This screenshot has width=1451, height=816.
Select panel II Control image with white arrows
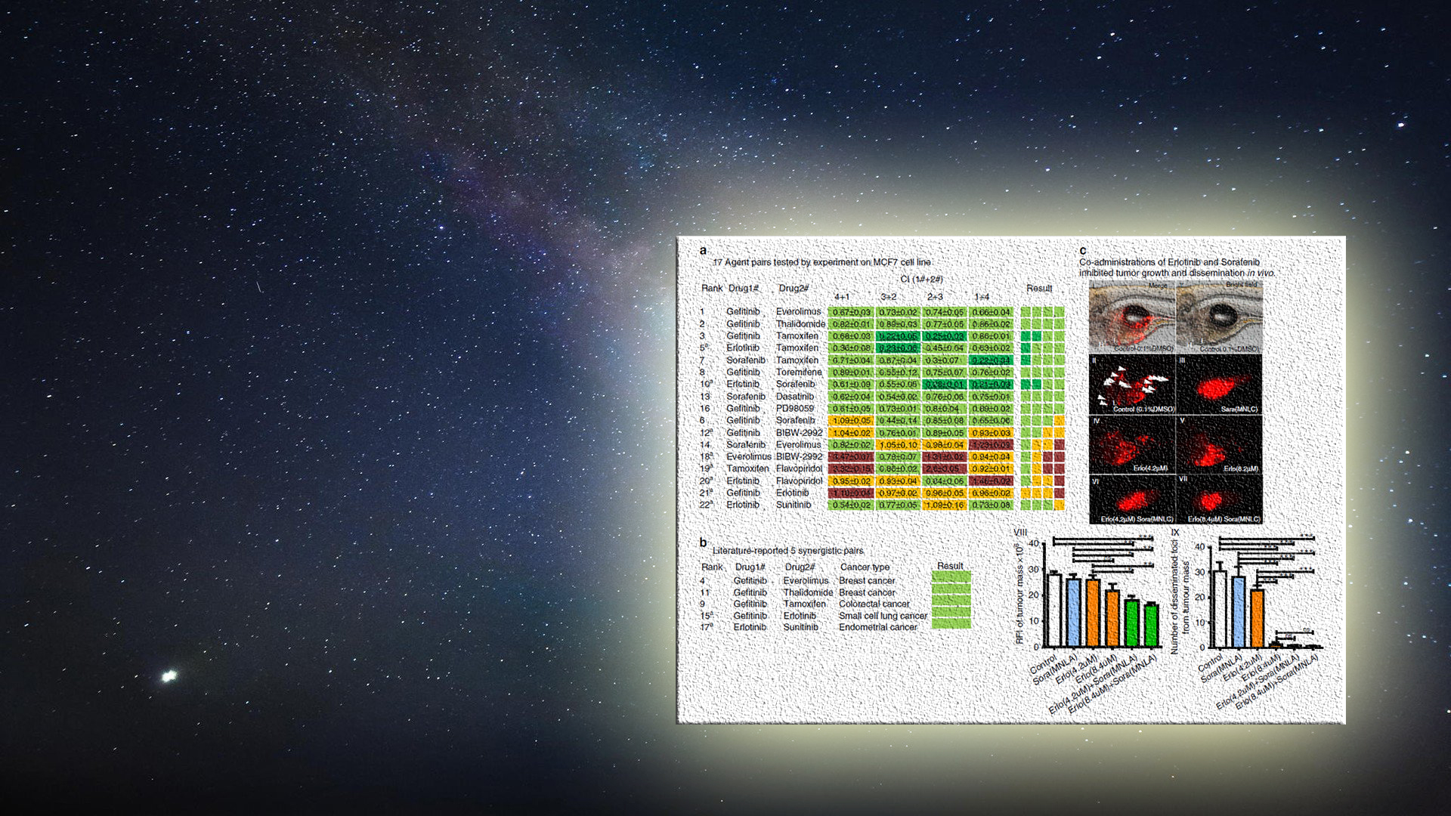click(1132, 385)
